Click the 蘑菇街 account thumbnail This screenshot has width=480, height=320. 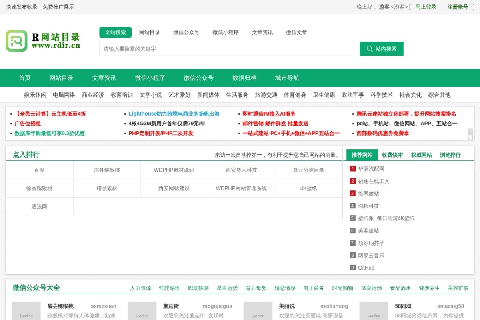142,311
